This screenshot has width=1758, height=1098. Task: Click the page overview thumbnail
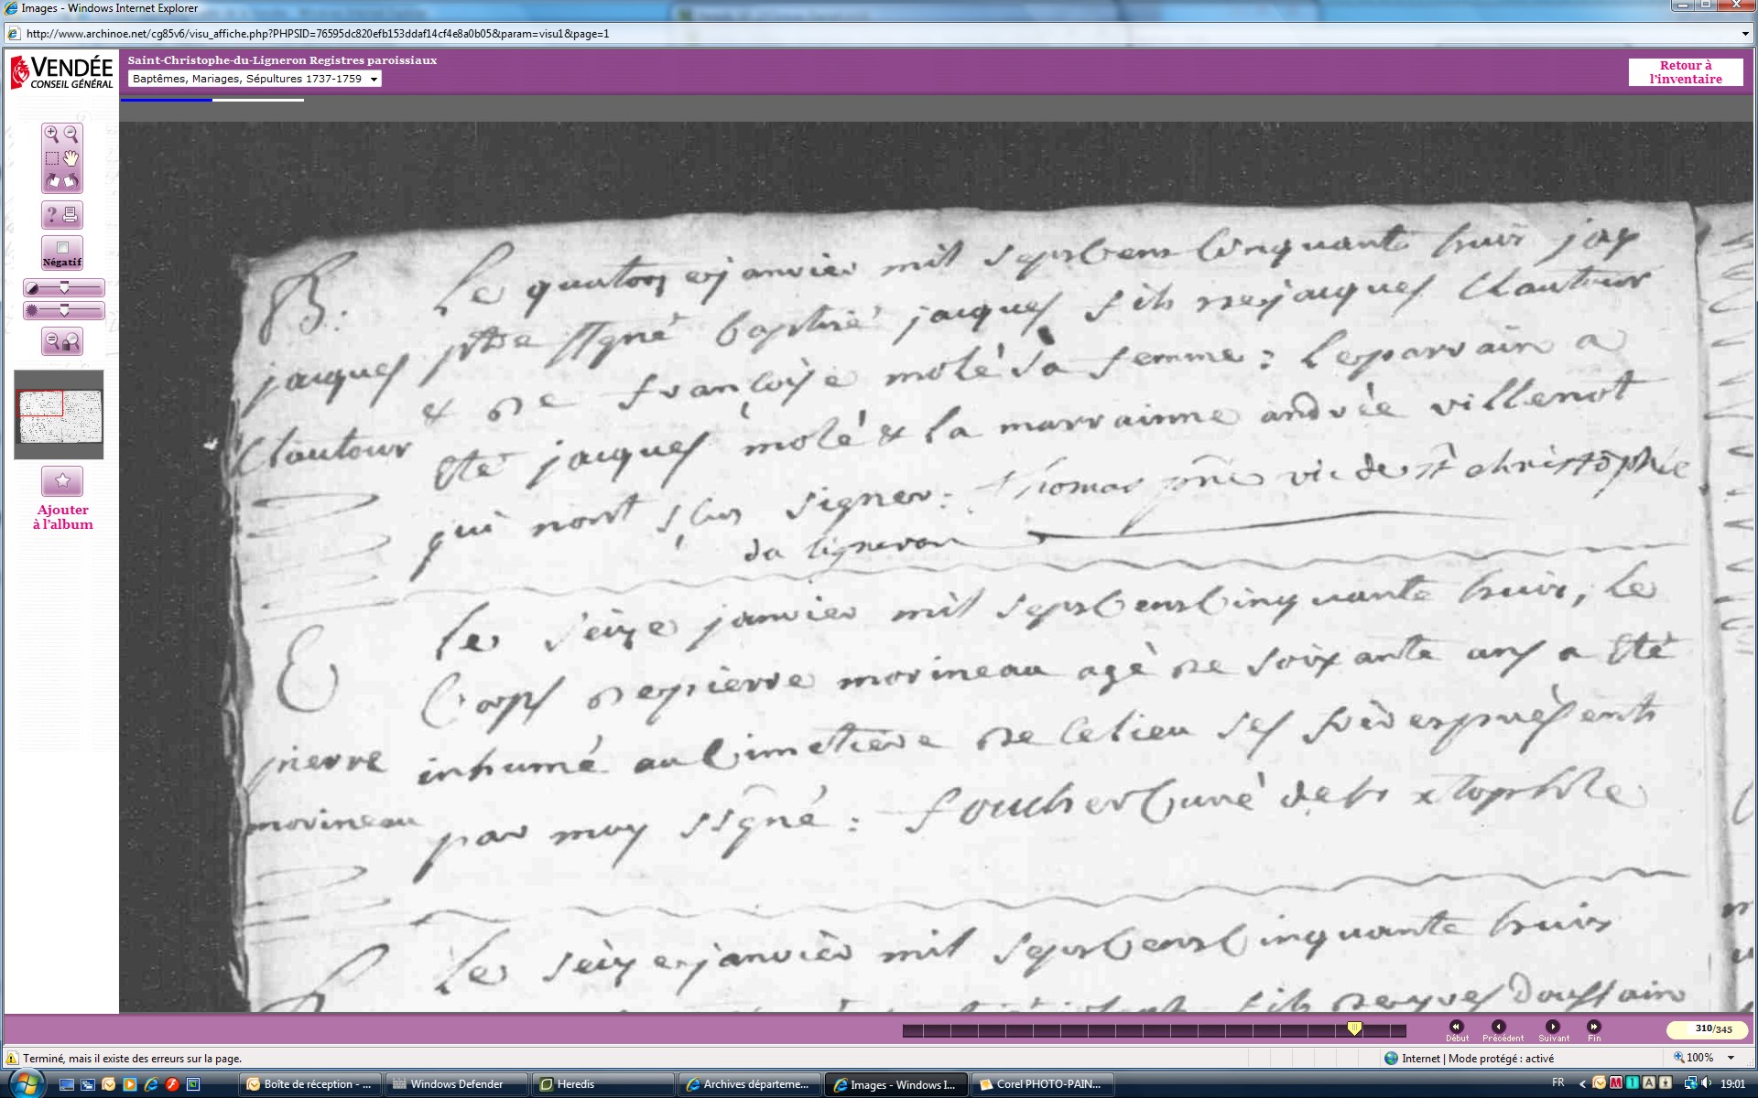tap(60, 414)
